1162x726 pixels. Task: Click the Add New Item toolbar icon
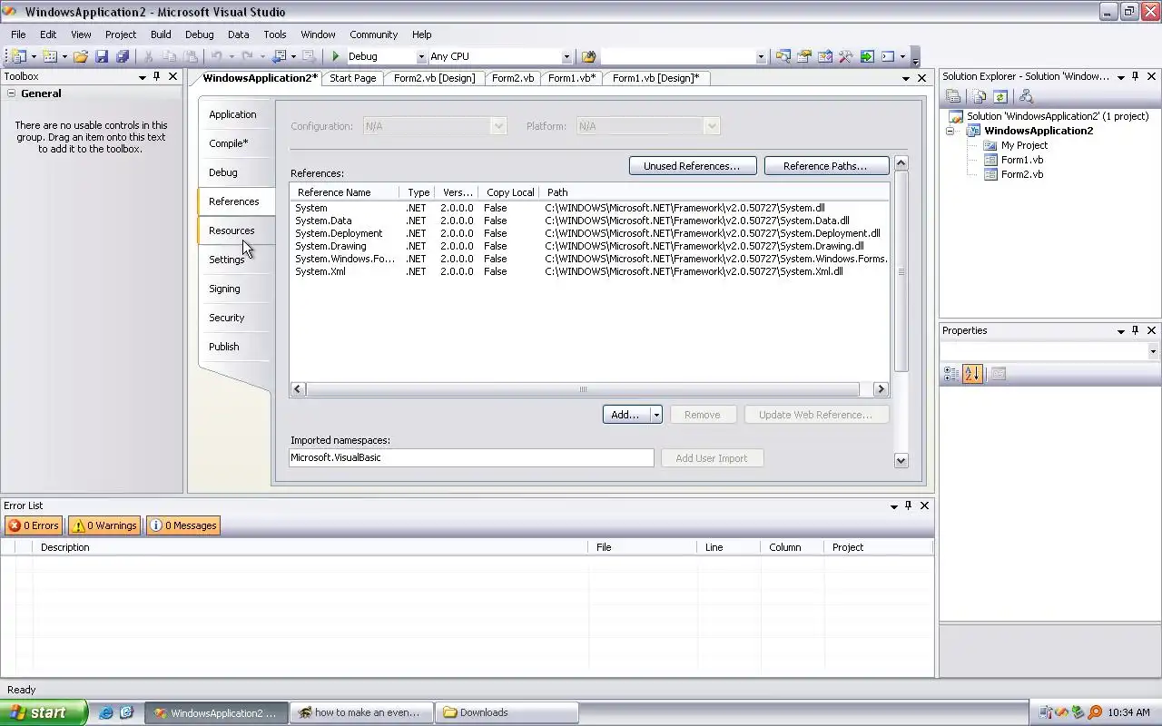pyautogui.click(x=50, y=56)
